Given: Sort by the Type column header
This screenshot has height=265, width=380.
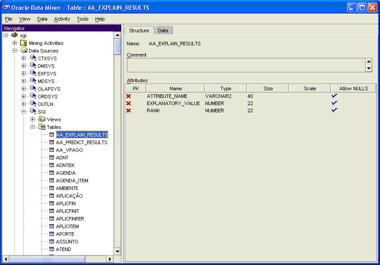Looking at the screenshot, I should point(225,88).
